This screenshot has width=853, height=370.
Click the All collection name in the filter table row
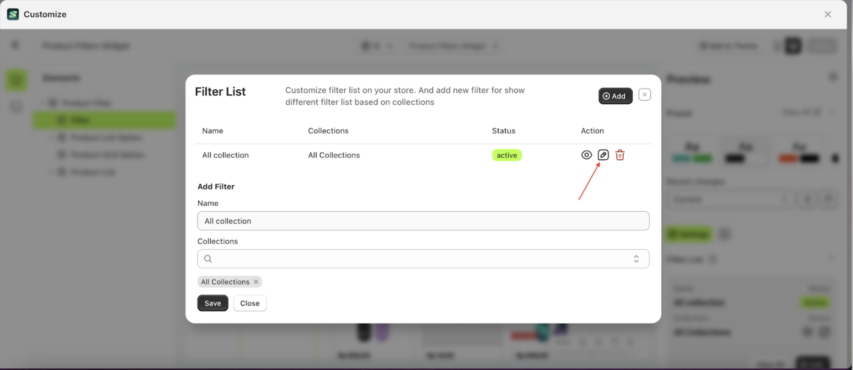(225, 155)
